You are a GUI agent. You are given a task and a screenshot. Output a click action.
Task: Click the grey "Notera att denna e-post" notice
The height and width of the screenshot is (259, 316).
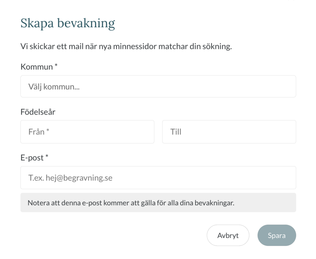(158, 203)
